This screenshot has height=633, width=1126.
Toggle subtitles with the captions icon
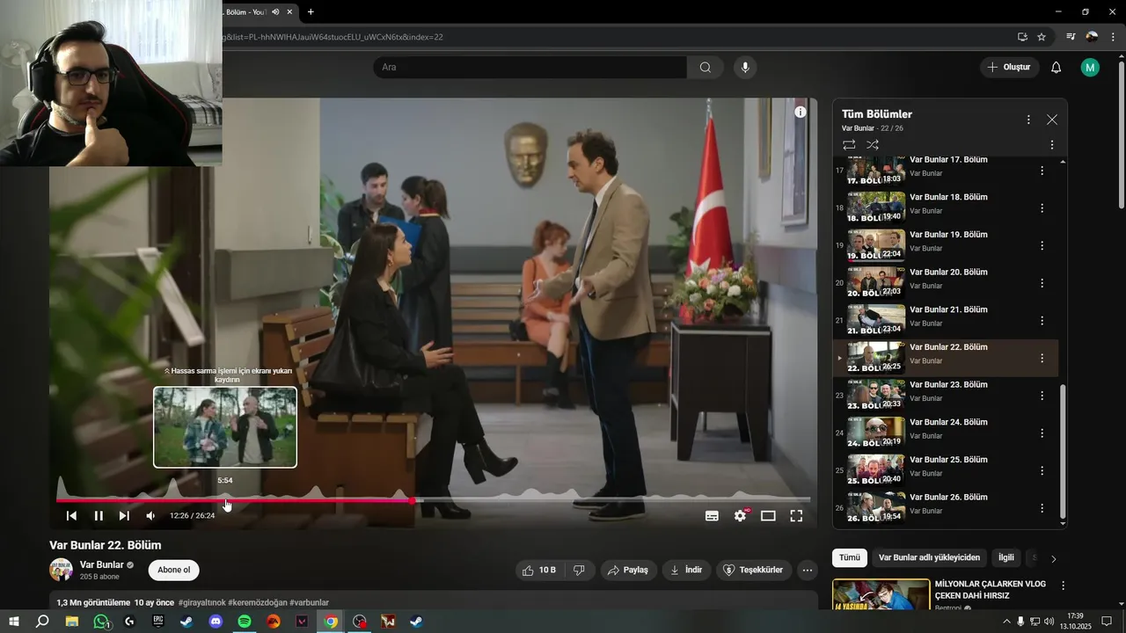coord(712,516)
